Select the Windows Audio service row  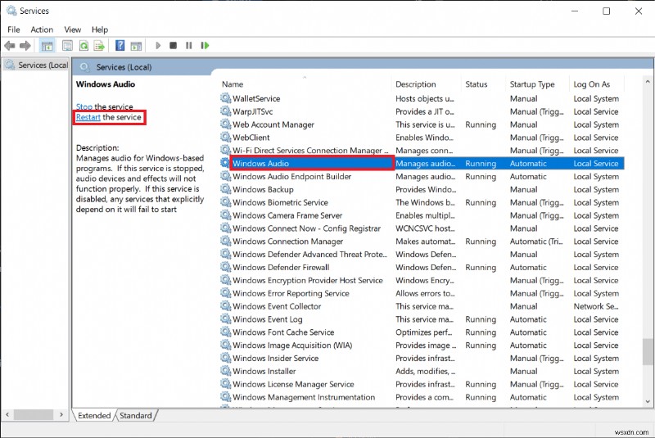422,163
